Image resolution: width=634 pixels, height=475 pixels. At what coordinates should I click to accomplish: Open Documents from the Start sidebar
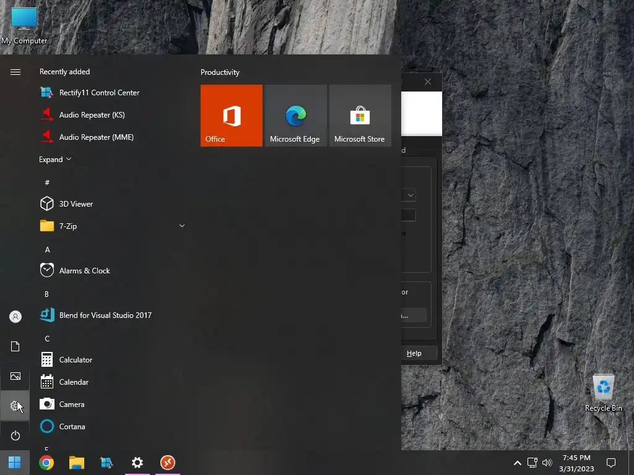pos(15,346)
